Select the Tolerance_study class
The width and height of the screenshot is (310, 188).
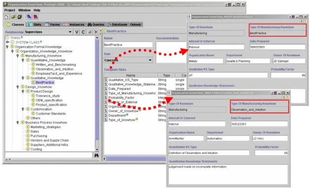click(48, 96)
